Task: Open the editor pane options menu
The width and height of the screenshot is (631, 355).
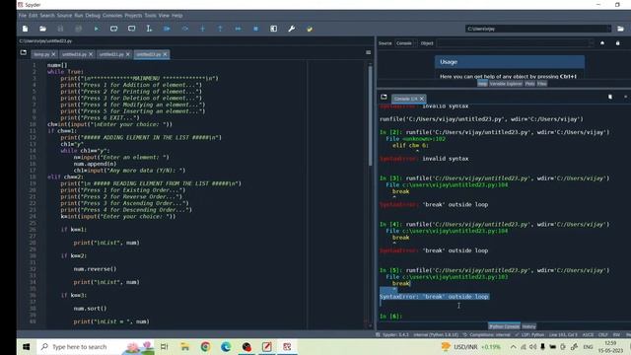Action: (x=368, y=52)
